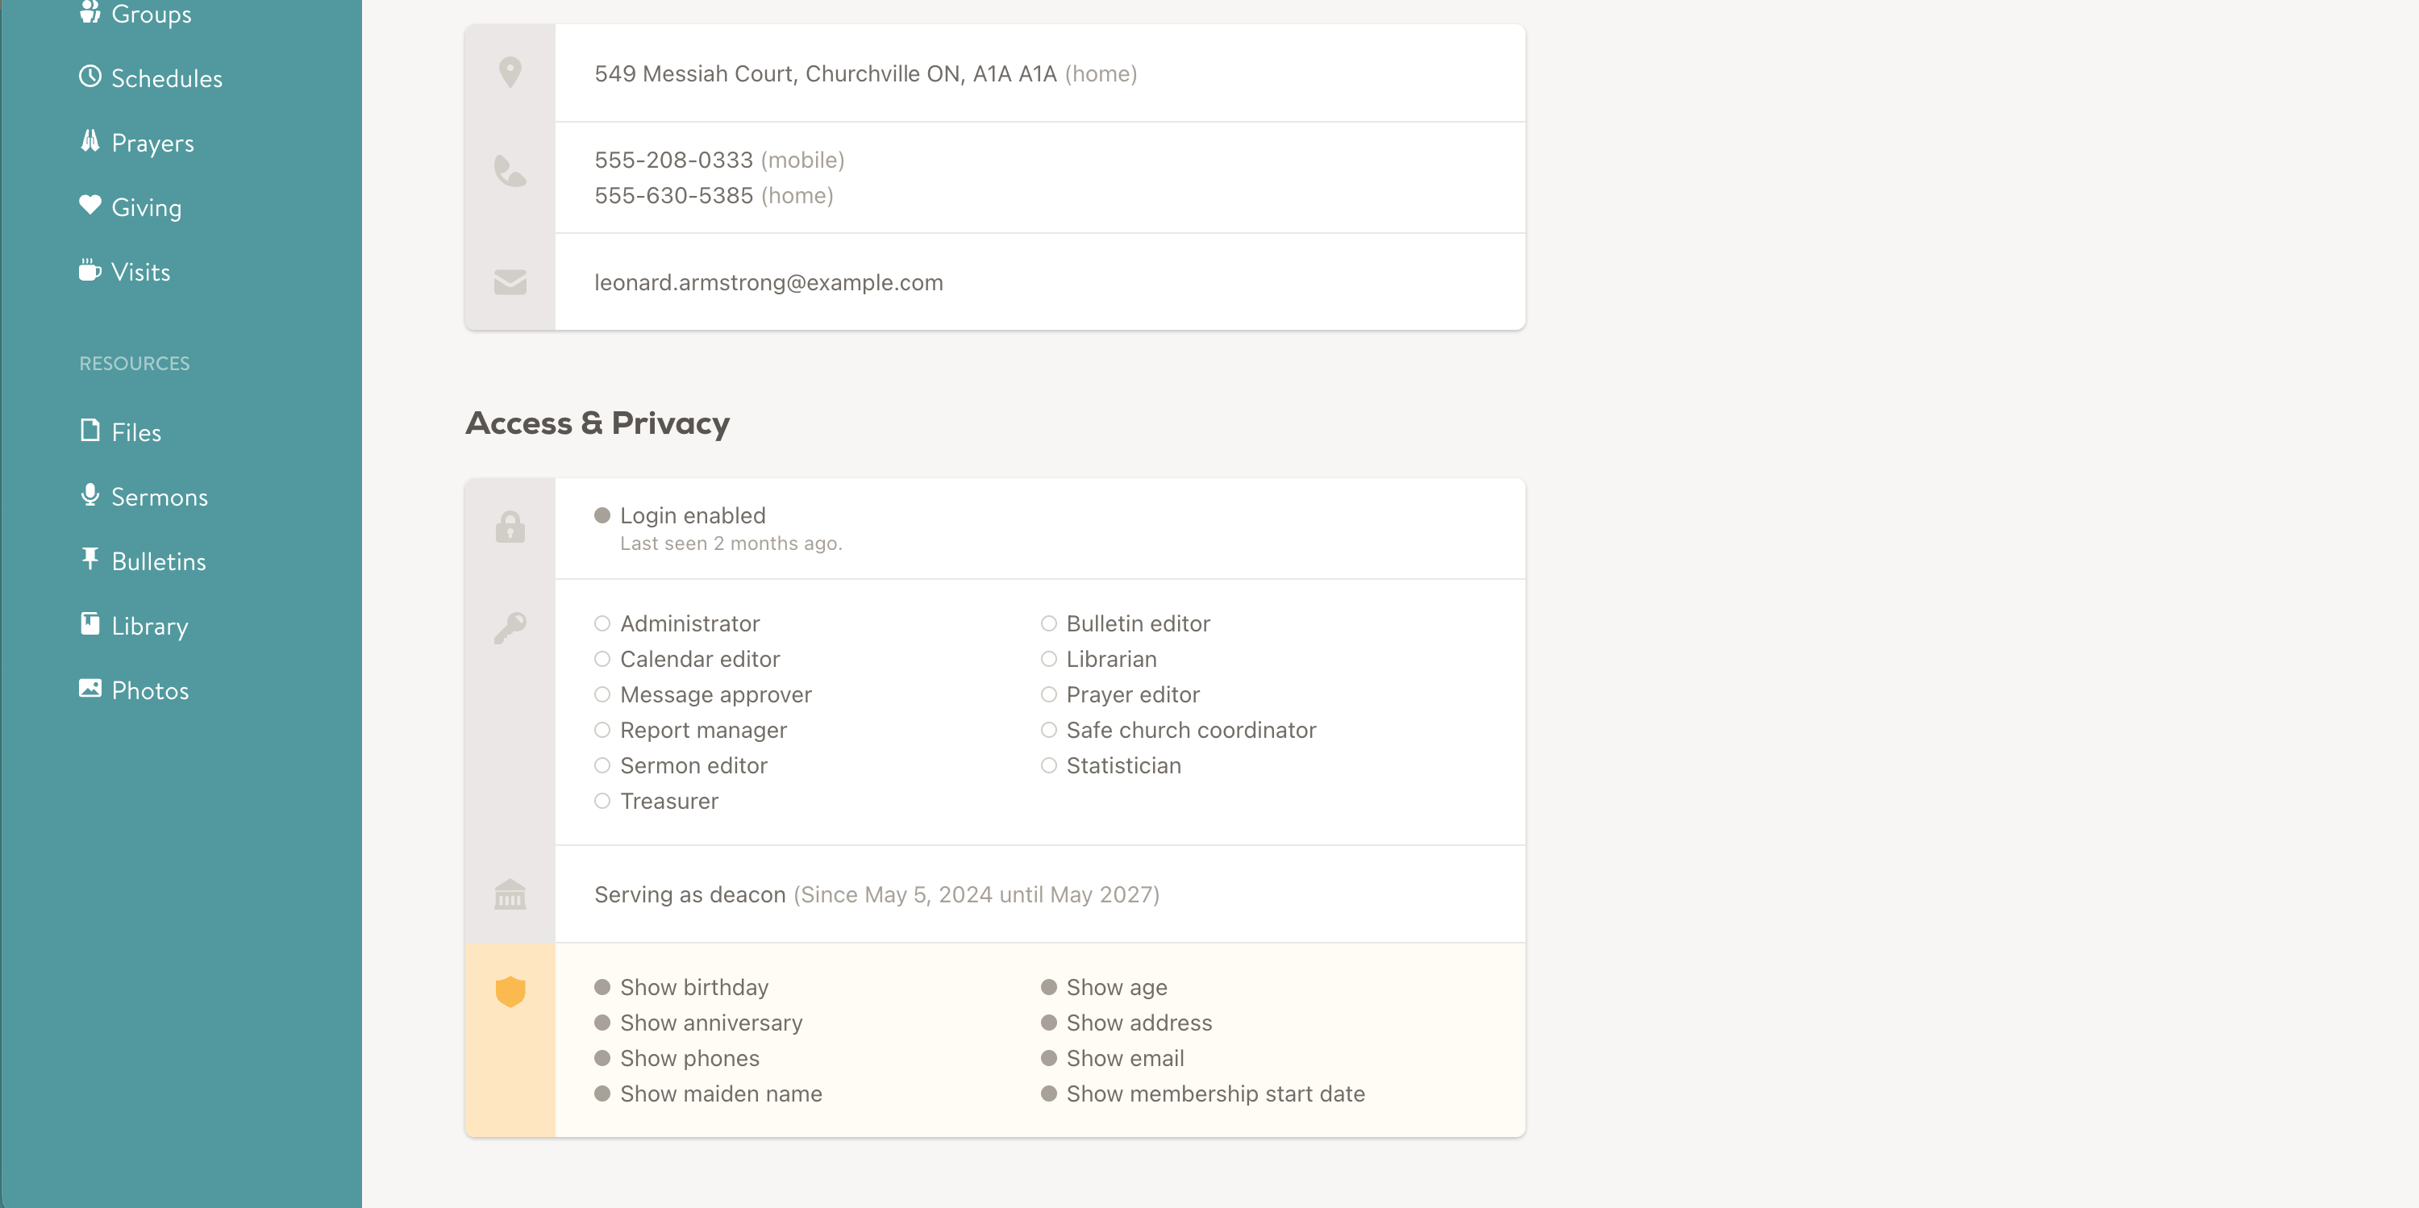
Task: Click the roles key icon
Action: click(x=510, y=627)
